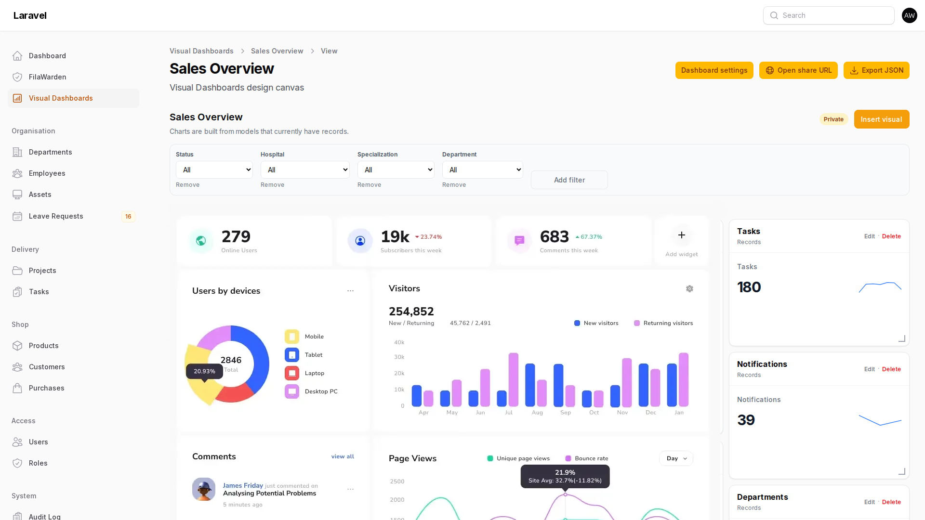Toggle Unique page views legend series
This screenshot has height=520, width=925.
point(518,458)
